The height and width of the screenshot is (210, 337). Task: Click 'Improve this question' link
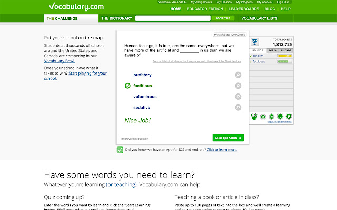point(135,139)
